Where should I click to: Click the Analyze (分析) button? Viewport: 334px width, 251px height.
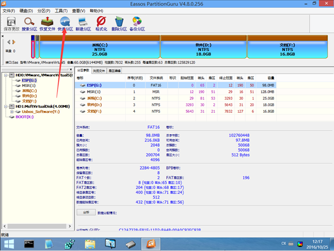(x=86, y=212)
